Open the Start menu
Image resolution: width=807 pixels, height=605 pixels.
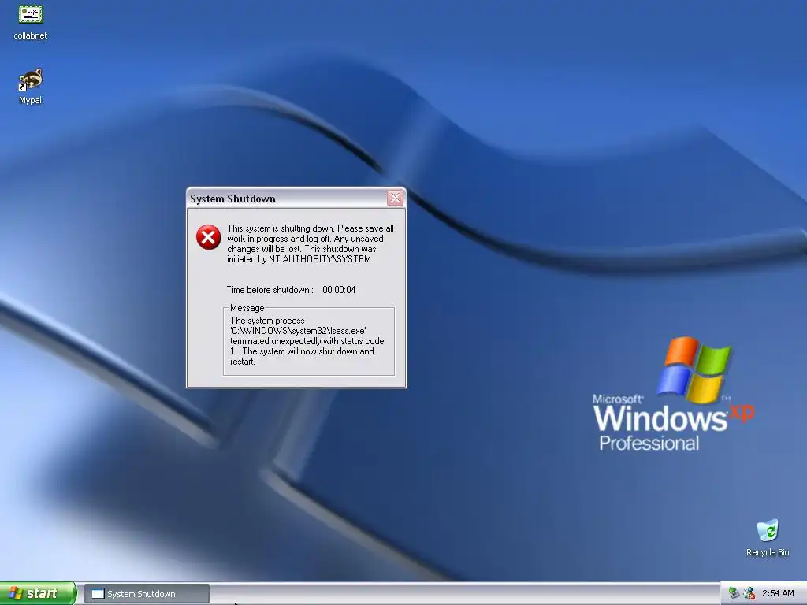[x=38, y=593]
